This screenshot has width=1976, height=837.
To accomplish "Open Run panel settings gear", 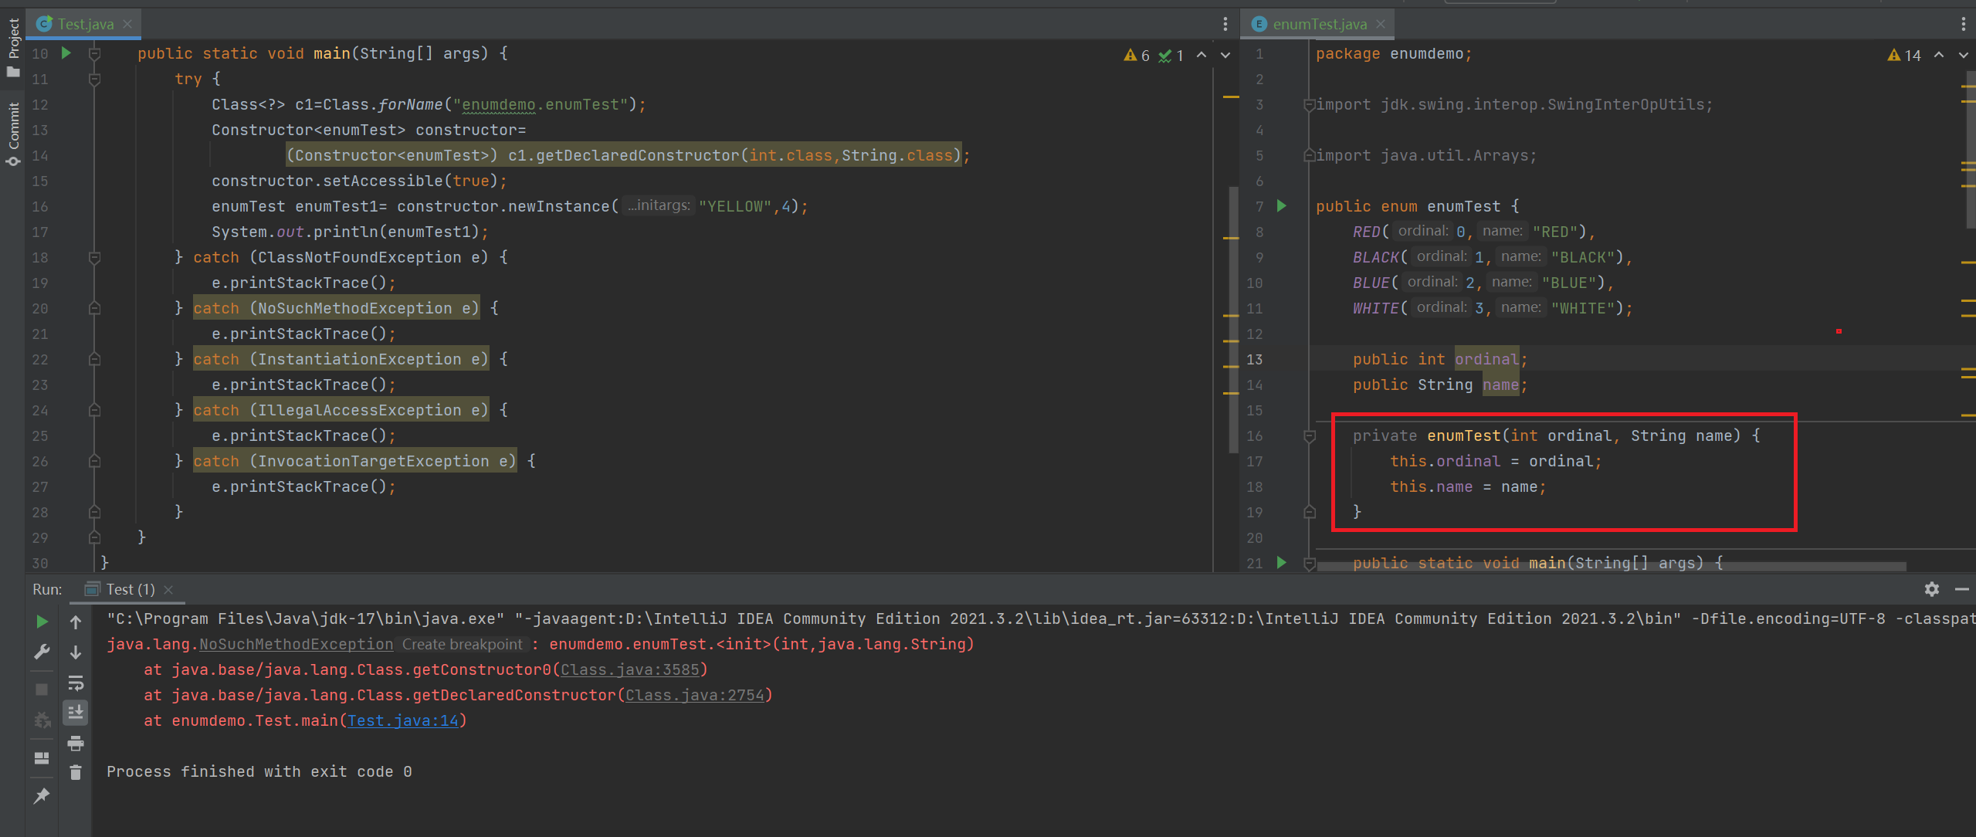I will pyautogui.click(x=1931, y=589).
